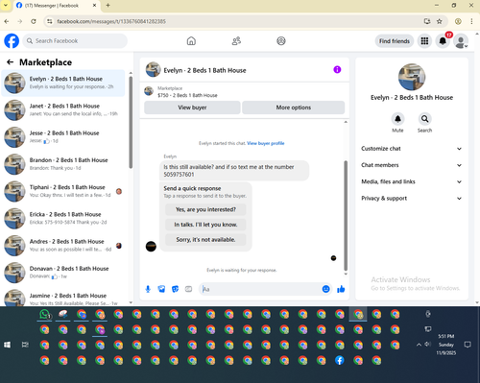Viewport: 480px width, 383px height.
Task: Adjust volume from system tray speaker icon
Action: click(x=428, y=344)
